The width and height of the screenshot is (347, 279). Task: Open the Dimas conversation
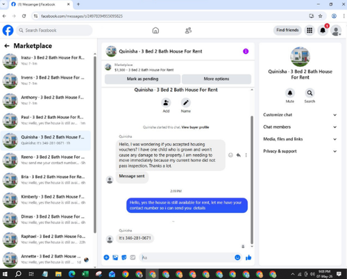[x=46, y=220]
